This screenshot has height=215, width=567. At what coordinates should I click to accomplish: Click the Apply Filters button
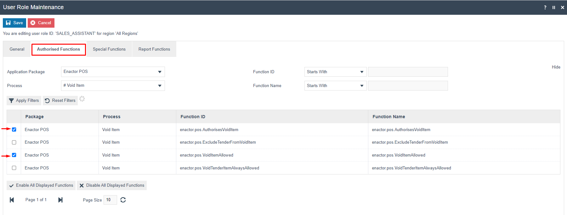(x=24, y=101)
